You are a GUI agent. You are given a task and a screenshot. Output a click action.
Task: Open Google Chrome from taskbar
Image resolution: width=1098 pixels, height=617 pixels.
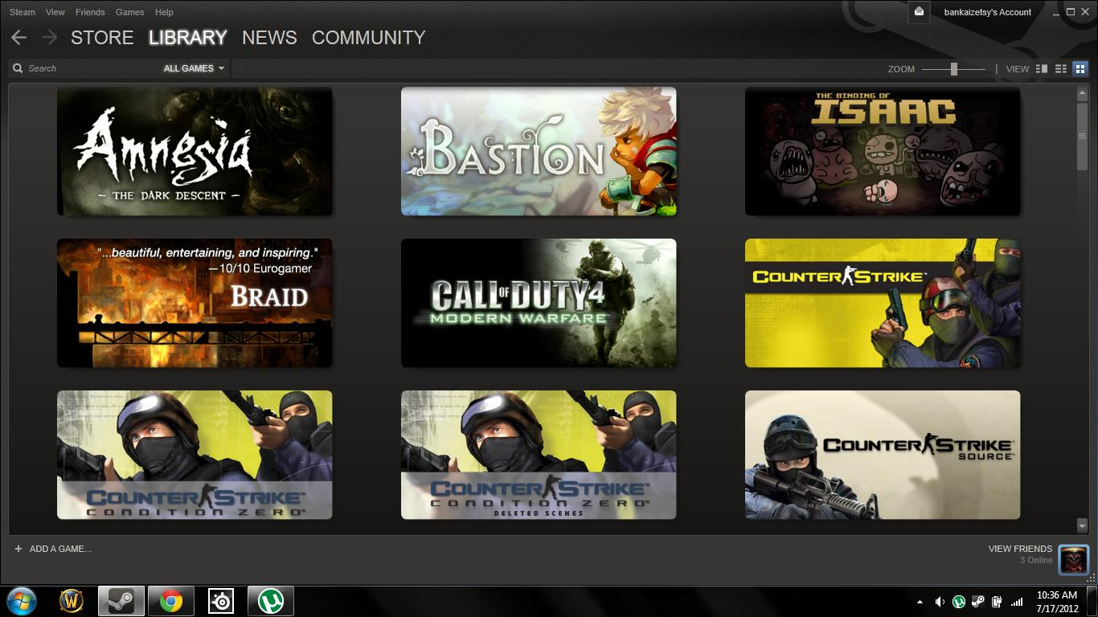pos(171,601)
